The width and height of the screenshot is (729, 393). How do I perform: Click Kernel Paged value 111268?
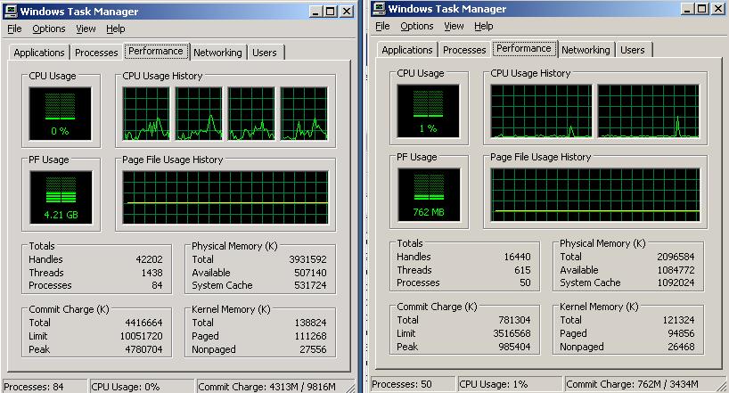click(x=310, y=336)
